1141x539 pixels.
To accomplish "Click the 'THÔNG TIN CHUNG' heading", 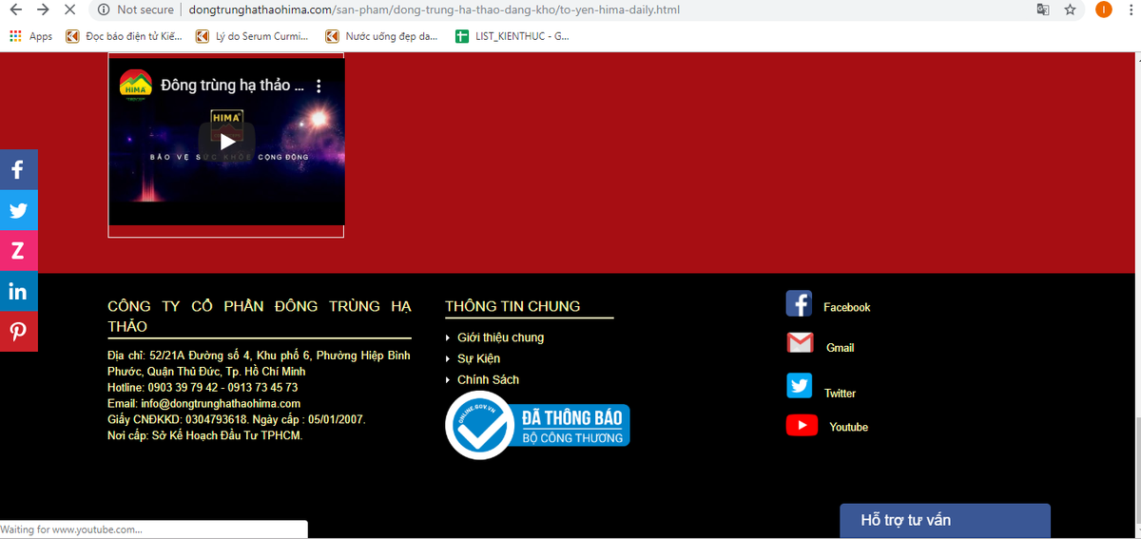I will coord(512,306).
